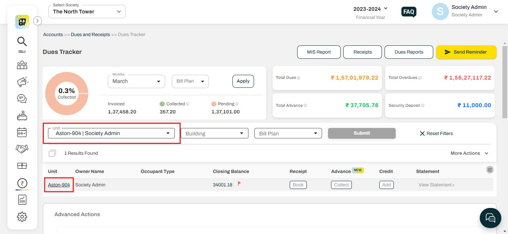Open the chat communication icon in sidebar
Viewport: 508px width, 234px height.
tap(22, 99)
